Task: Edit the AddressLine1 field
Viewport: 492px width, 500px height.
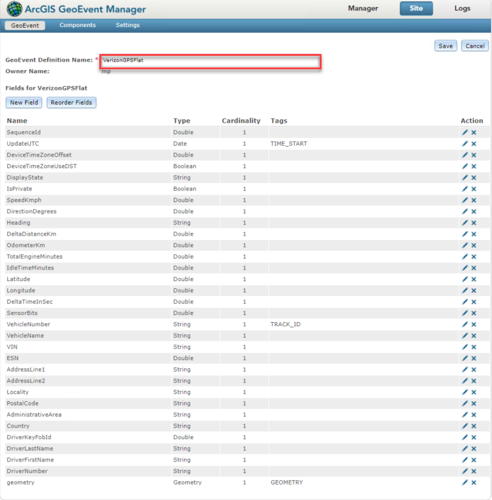Action: pos(465,370)
